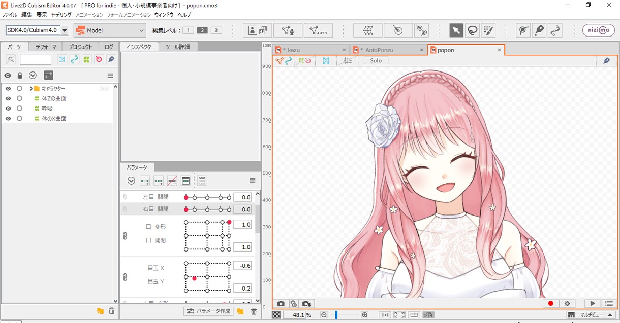Viewport: 620px width, 323px height.
Task: Open the ファイル menu
Action: (x=9, y=15)
